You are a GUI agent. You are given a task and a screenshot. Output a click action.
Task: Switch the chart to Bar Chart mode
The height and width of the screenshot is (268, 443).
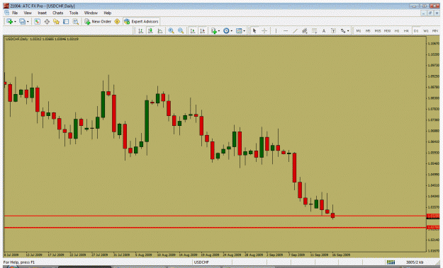[140, 30]
